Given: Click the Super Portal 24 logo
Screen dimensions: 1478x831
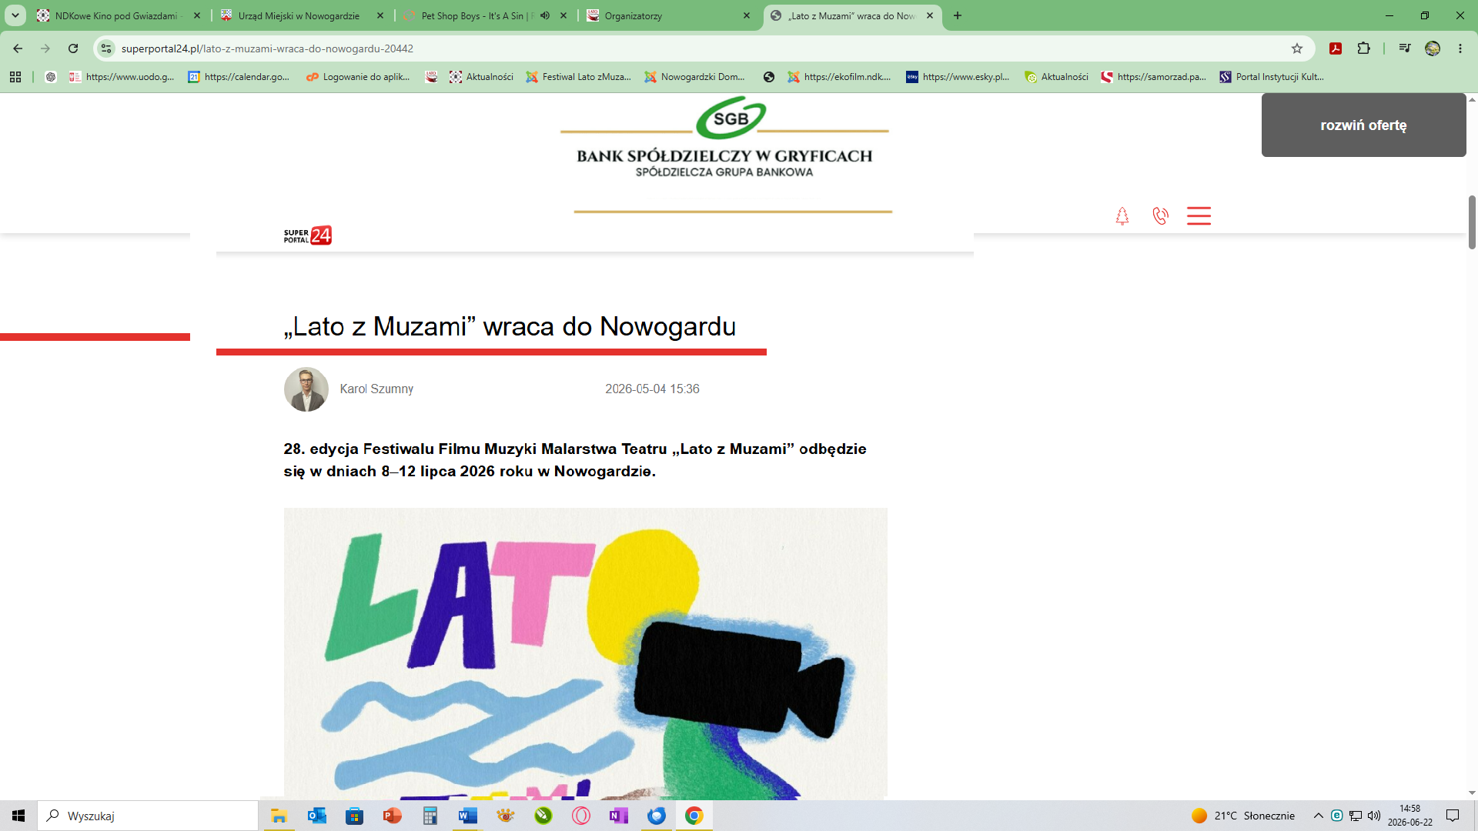Looking at the screenshot, I should pyautogui.click(x=308, y=235).
